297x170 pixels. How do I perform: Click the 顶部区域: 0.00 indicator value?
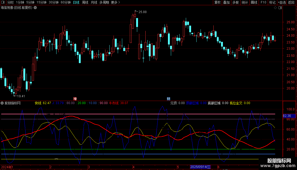(x=196, y=103)
